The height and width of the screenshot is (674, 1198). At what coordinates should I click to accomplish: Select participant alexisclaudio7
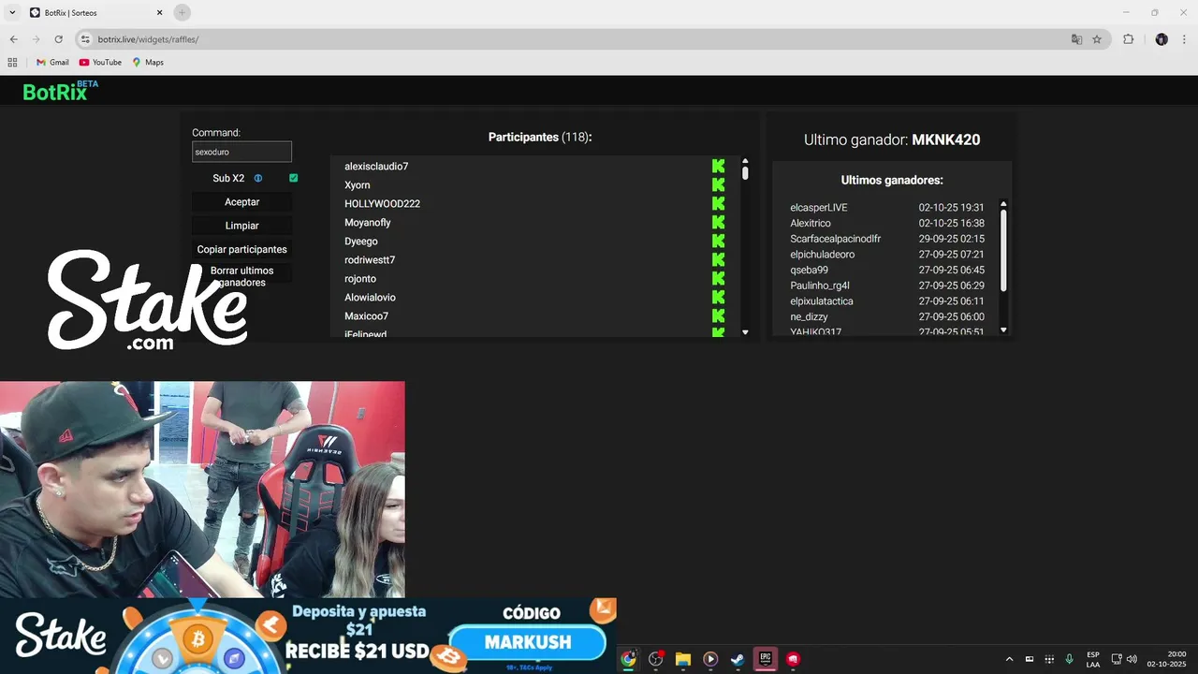tap(376, 167)
